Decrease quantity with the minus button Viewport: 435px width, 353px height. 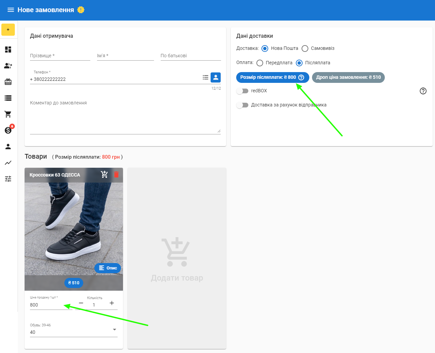pos(81,303)
